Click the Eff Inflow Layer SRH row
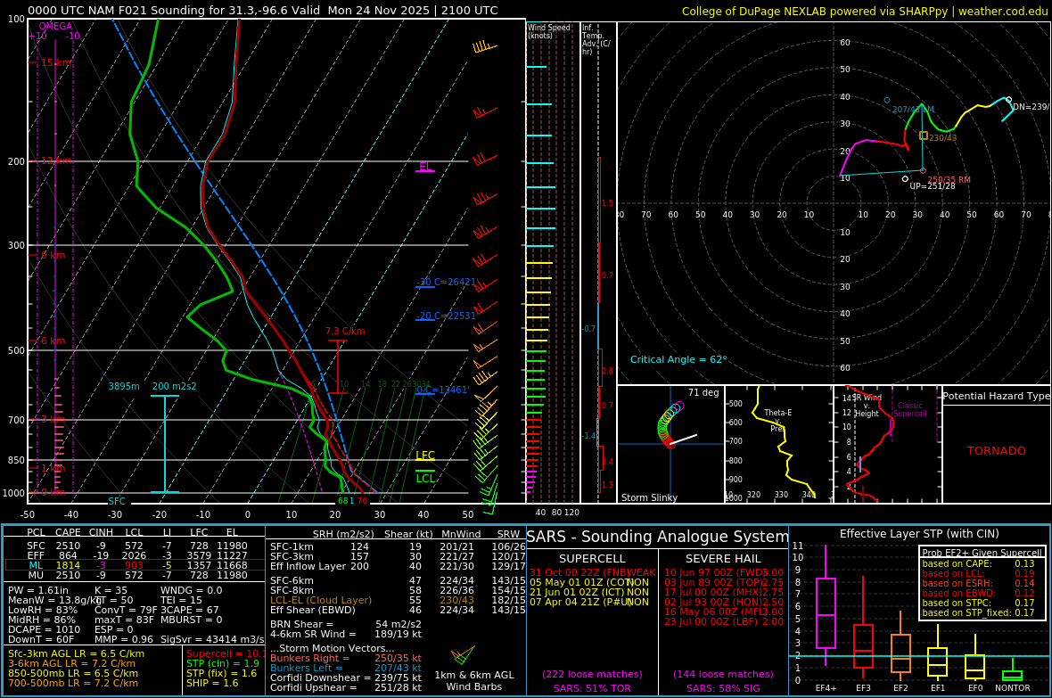This screenshot has height=698, width=1052. (398, 566)
